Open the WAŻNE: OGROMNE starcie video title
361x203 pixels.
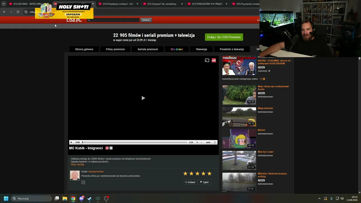[x=274, y=62]
